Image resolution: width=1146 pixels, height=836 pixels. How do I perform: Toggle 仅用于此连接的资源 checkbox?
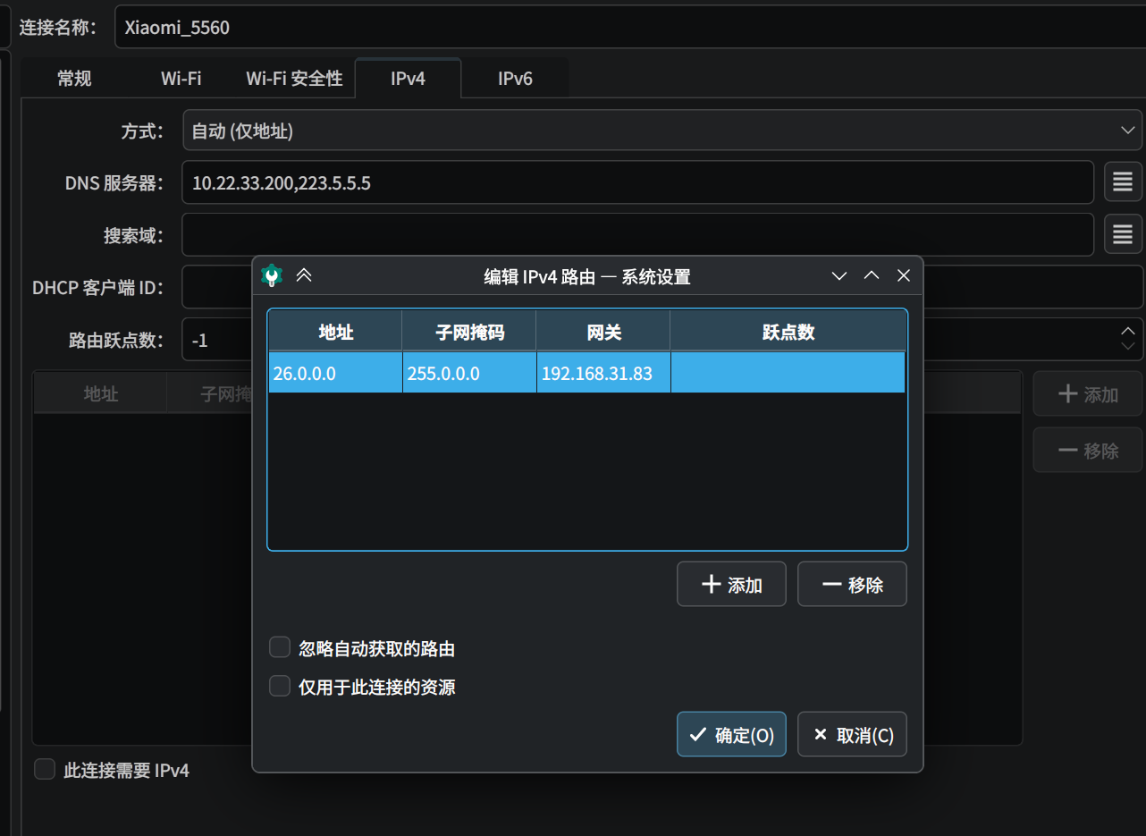tap(281, 686)
